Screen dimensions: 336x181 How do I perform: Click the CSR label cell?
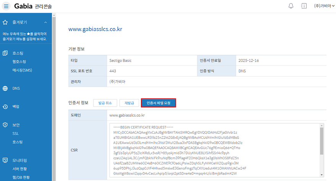click(x=88, y=150)
